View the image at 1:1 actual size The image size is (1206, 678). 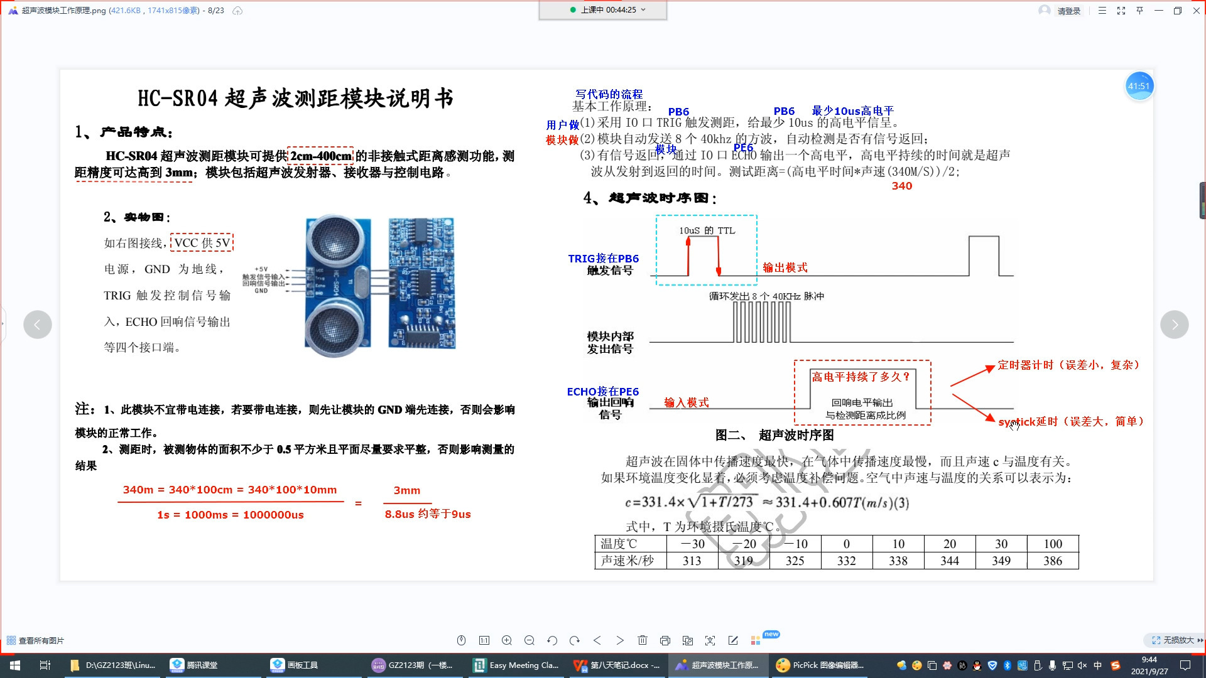point(484,640)
